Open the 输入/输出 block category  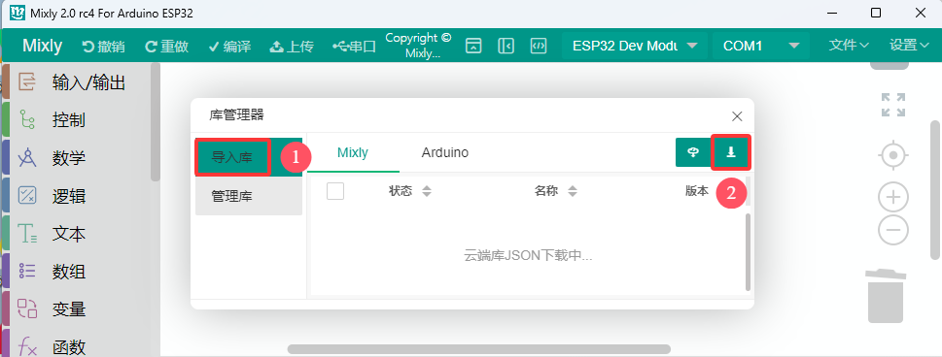point(80,82)
